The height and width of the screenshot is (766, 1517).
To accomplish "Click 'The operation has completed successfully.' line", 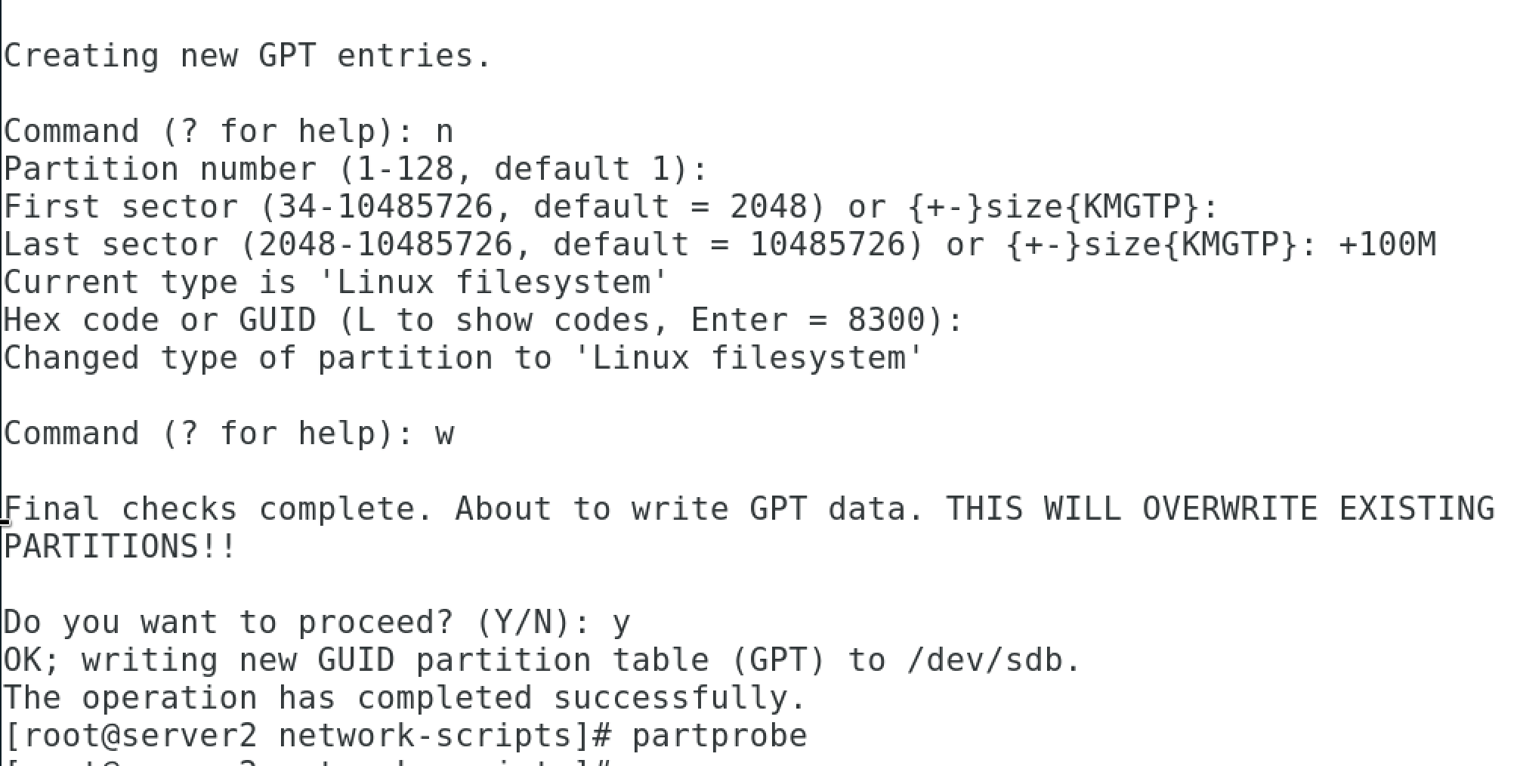I will click(405, 698).
